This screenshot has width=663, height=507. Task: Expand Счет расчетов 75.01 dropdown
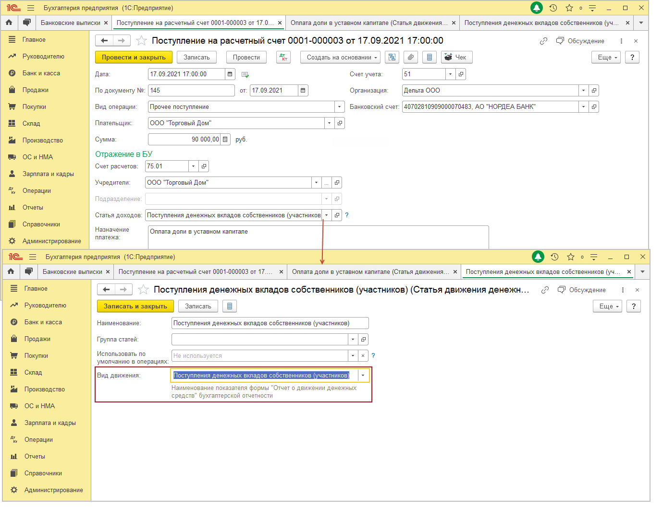(x=193, y=166)
